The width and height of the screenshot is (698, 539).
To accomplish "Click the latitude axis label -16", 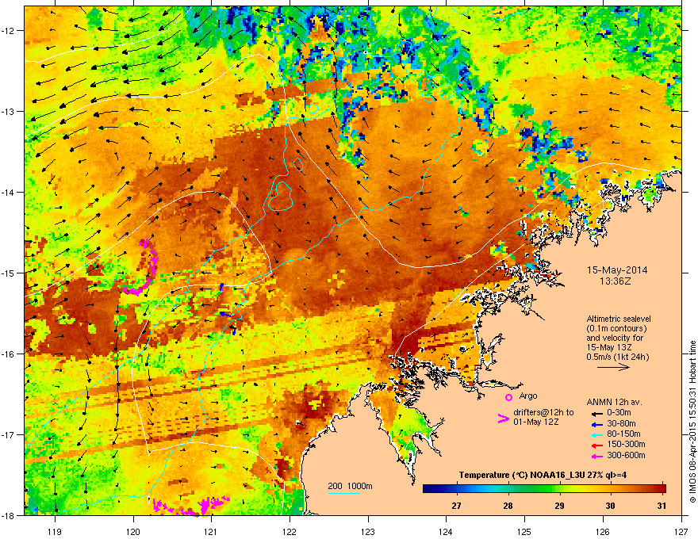I will [x=9, y=354].
